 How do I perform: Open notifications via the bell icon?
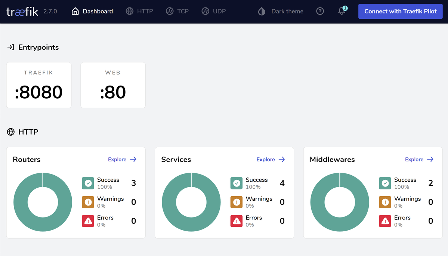(x=341, y=12)
